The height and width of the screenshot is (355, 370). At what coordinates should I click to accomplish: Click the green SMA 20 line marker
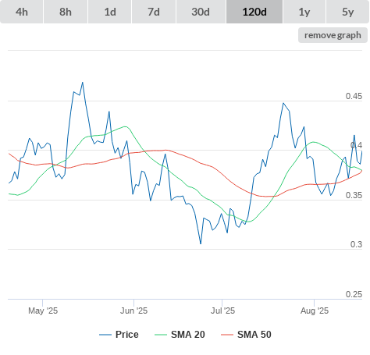click(161, 335)
